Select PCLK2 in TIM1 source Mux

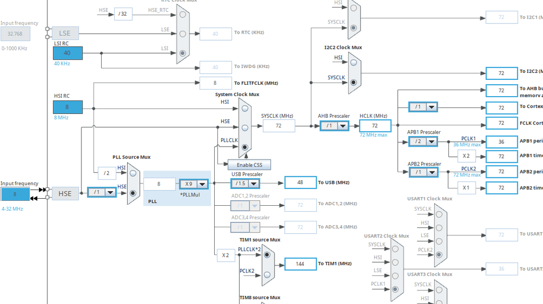pyautogui.click(x=267, y=275)
